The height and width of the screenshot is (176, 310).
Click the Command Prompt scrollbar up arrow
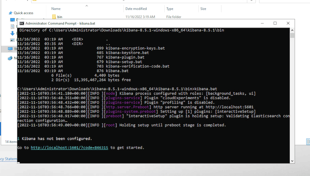tap(292, 30)
